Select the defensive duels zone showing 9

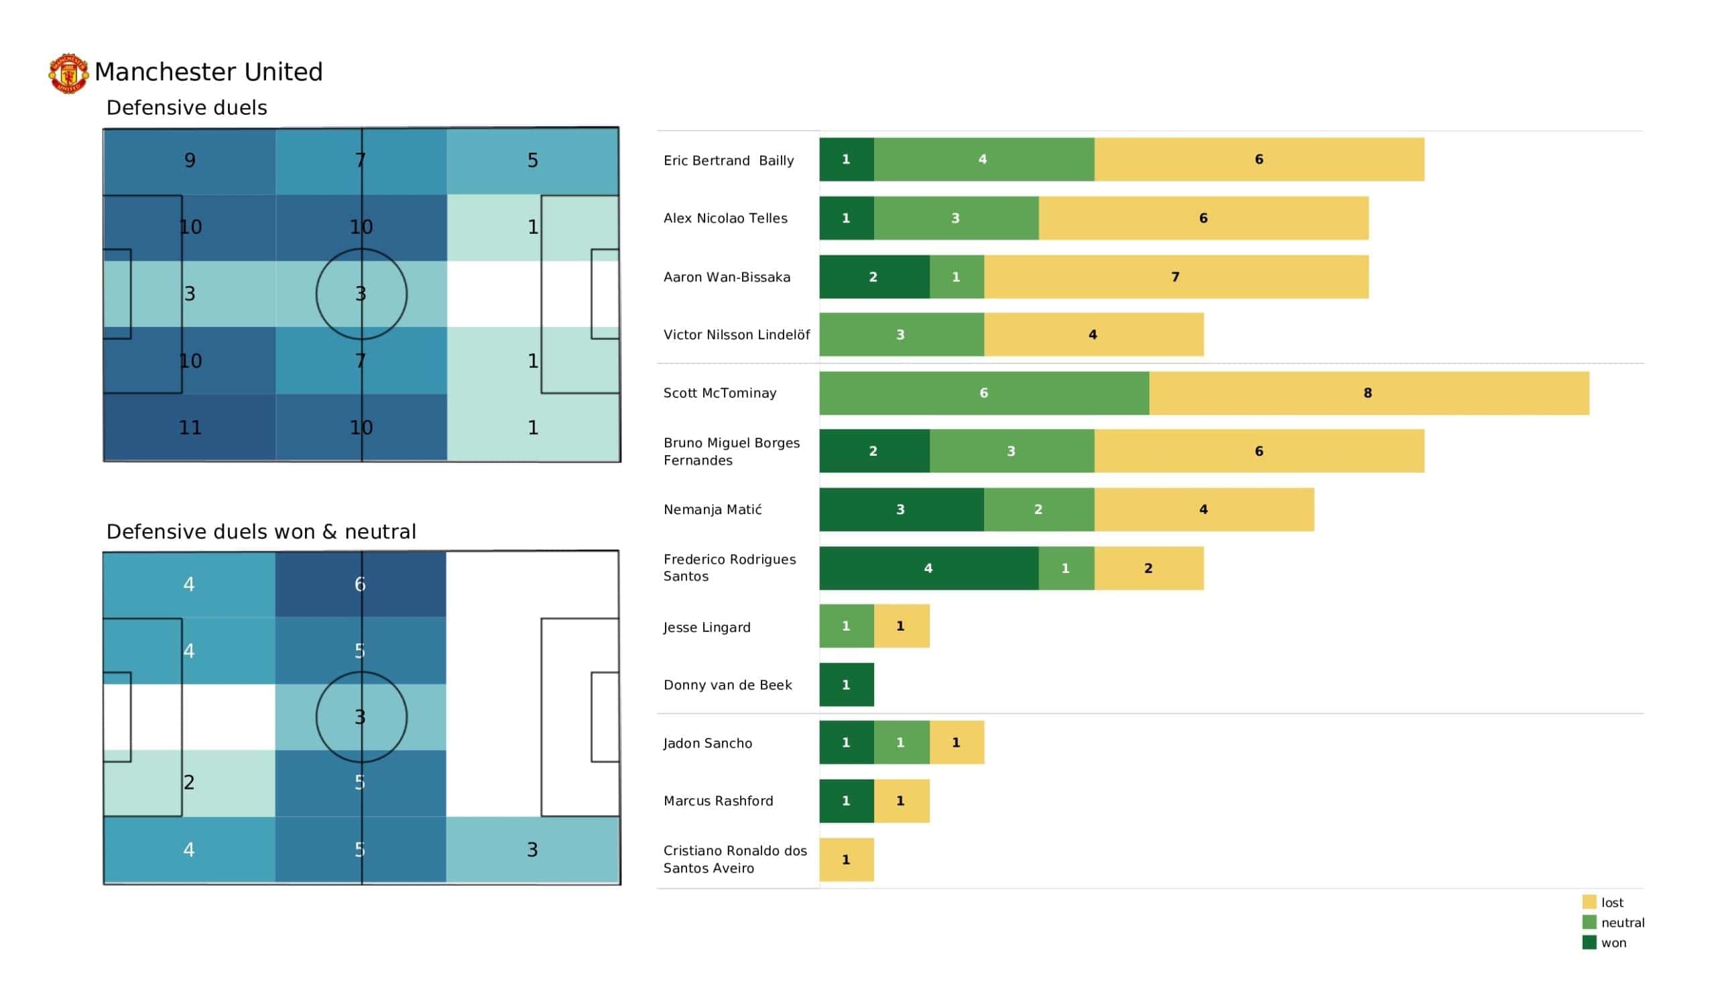pos(189,161)
